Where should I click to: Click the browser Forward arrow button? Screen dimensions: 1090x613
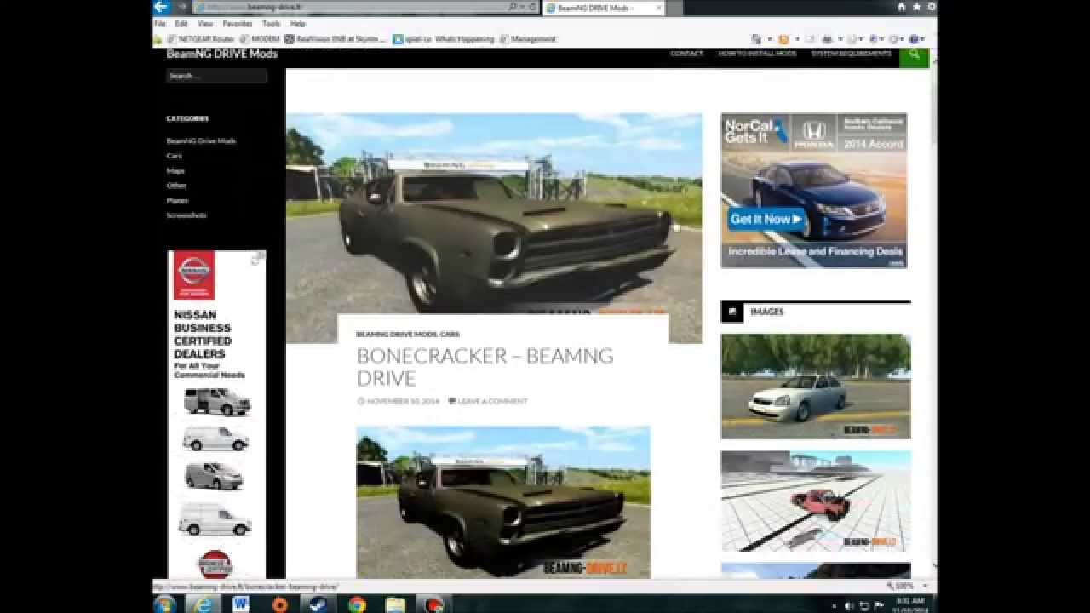coord(181,7)
